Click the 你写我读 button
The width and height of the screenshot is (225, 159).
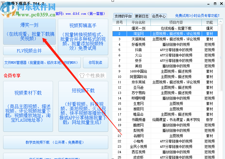(x=95, y=63)
